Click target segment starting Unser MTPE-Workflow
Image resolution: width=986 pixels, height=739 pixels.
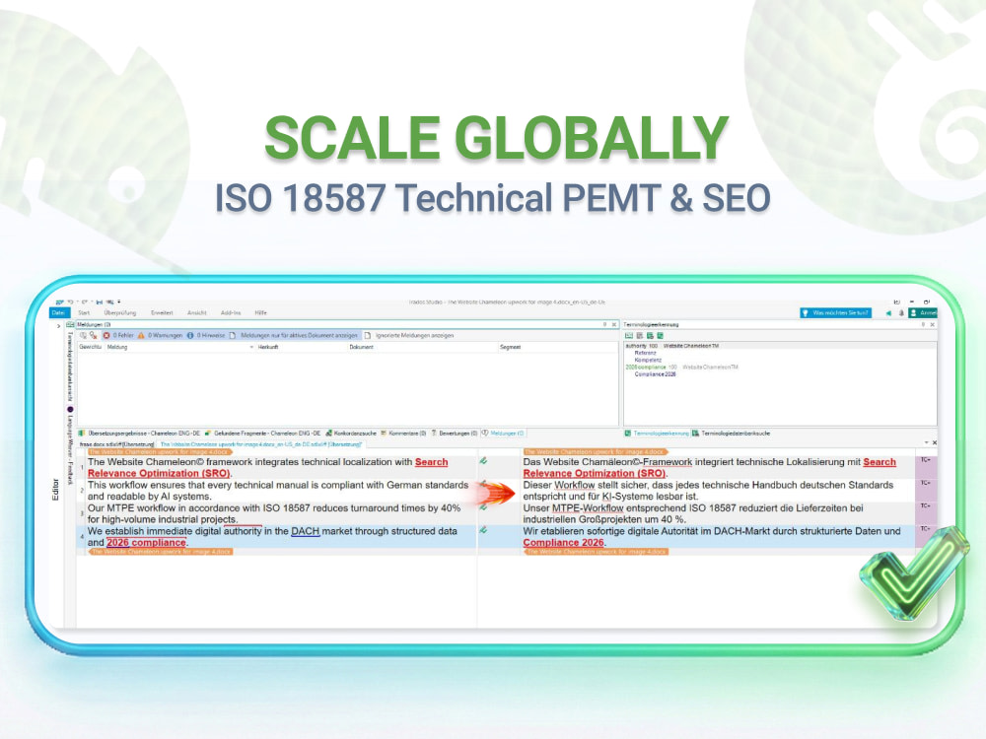[x=719, y=513]
